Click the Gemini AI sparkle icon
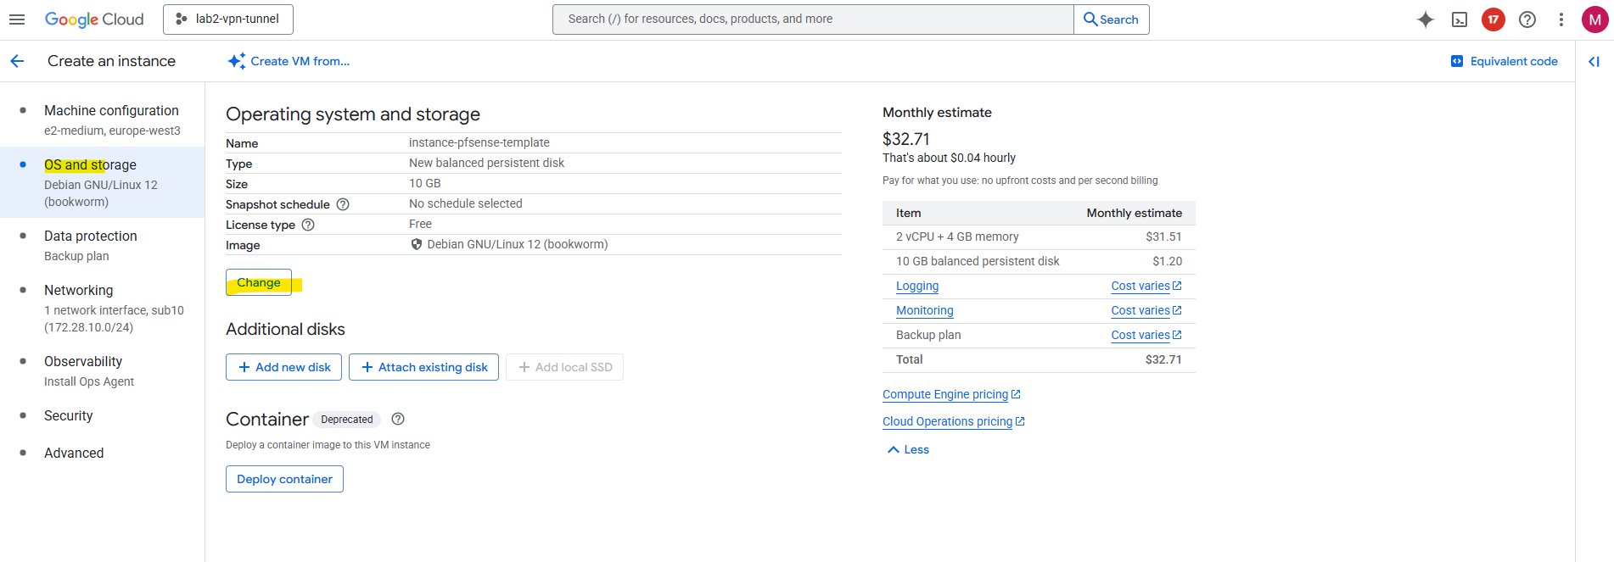This screenshot has width=1614, height=562. 1426,19
